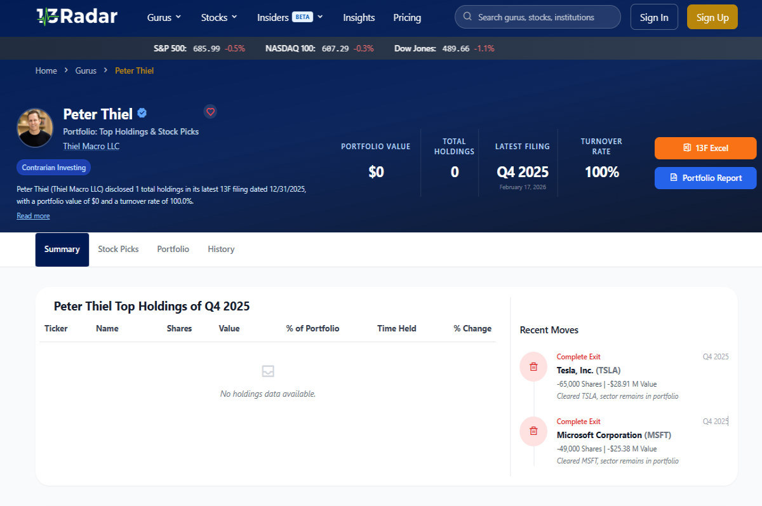Click the empty inbox icon in holdings table
The image size is (762, 506).
click(x=268, y=371)
